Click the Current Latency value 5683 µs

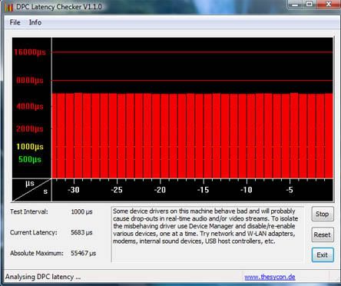(81, 232)
